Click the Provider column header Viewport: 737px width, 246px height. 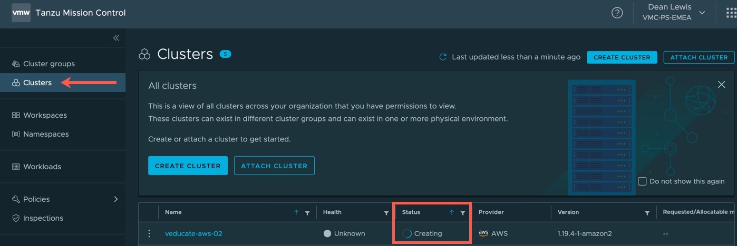pyautogui.click(x=491, y=212)
